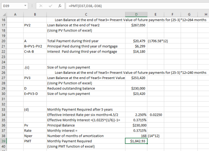Click 'Total Payment during third year' cell
This screenshot has width=209, height=151.
[86, 41]
